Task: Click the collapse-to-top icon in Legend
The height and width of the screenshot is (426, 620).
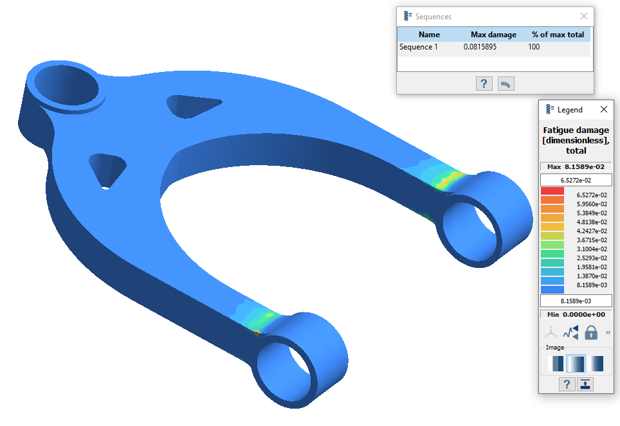Action: click(585, 384)
